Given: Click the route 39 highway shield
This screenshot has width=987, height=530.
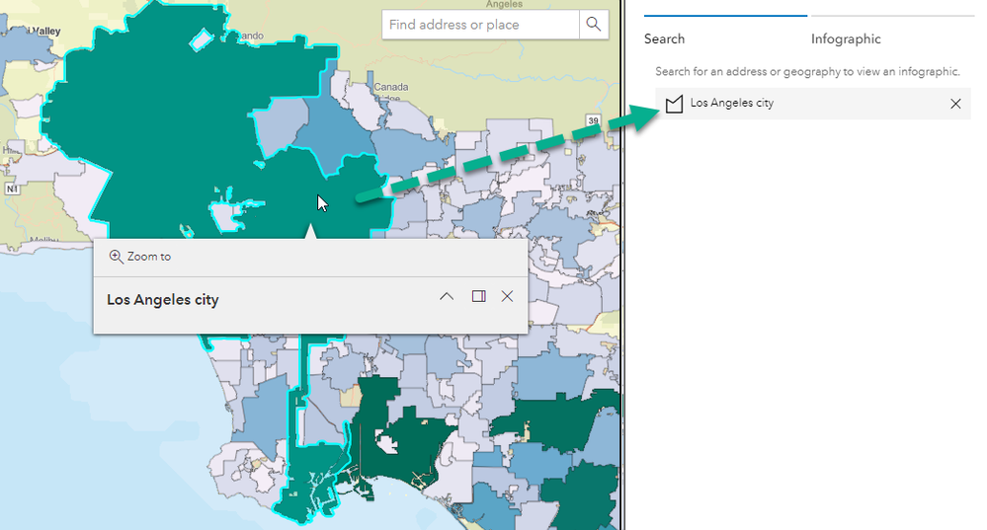Looking at the screenshot, I should (x=593, y=120).
